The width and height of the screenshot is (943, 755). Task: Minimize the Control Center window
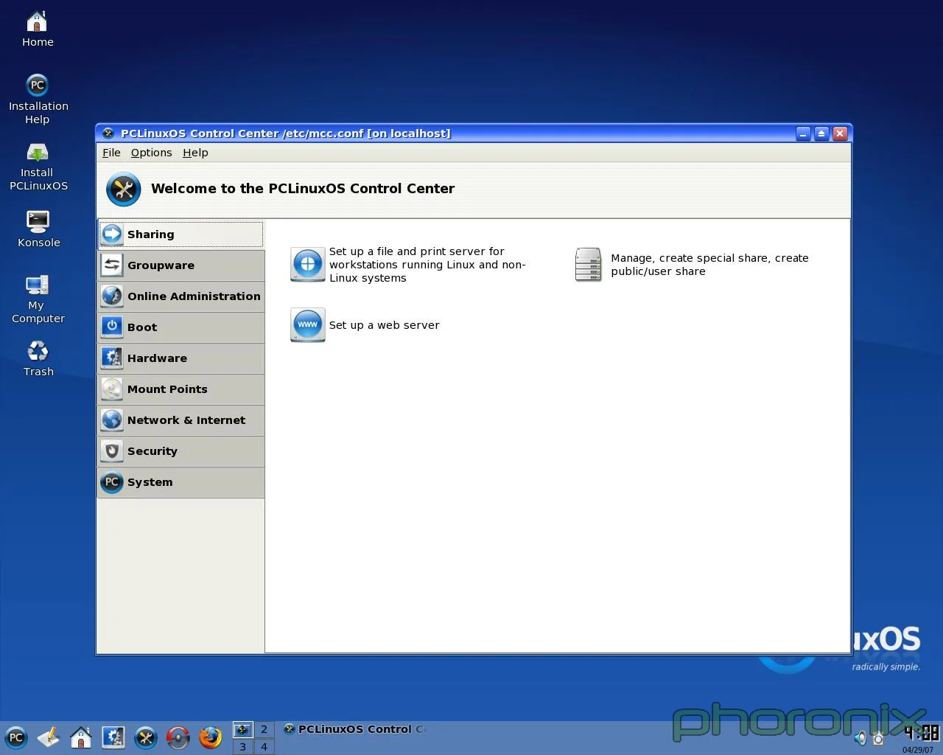803,133
